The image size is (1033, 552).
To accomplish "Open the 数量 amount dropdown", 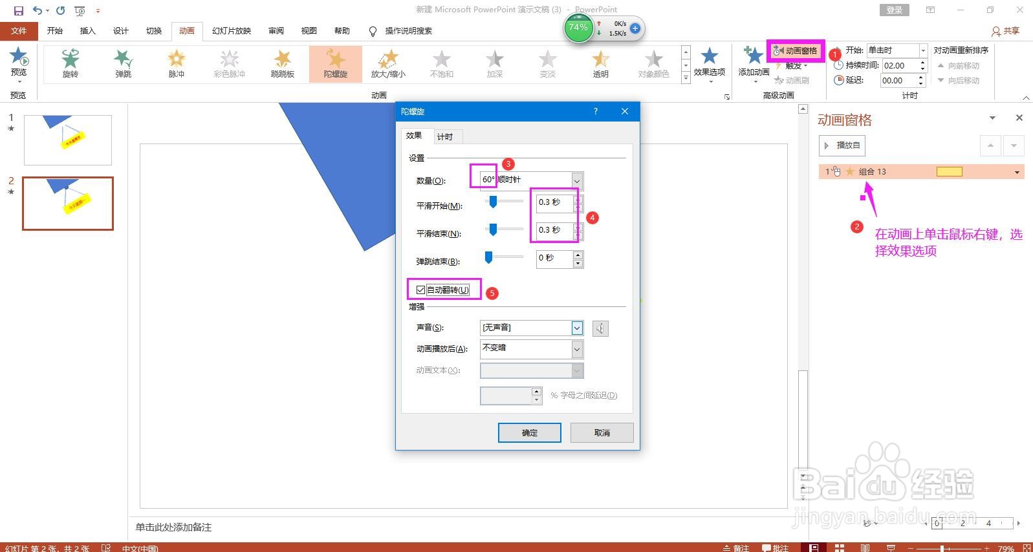I will 577,180.
